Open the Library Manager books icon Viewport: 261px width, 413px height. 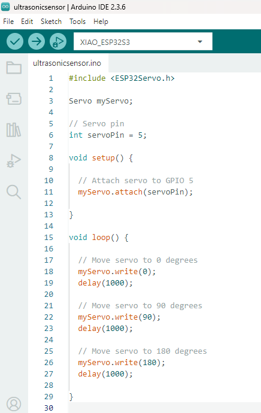pos(14,130)
